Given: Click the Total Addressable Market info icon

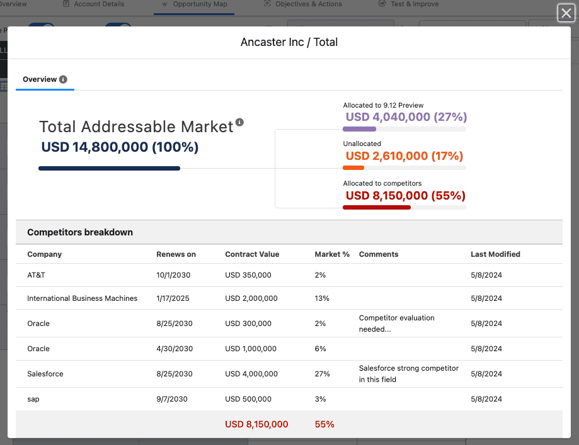Looking at the screenshot, I should [239, 122].
